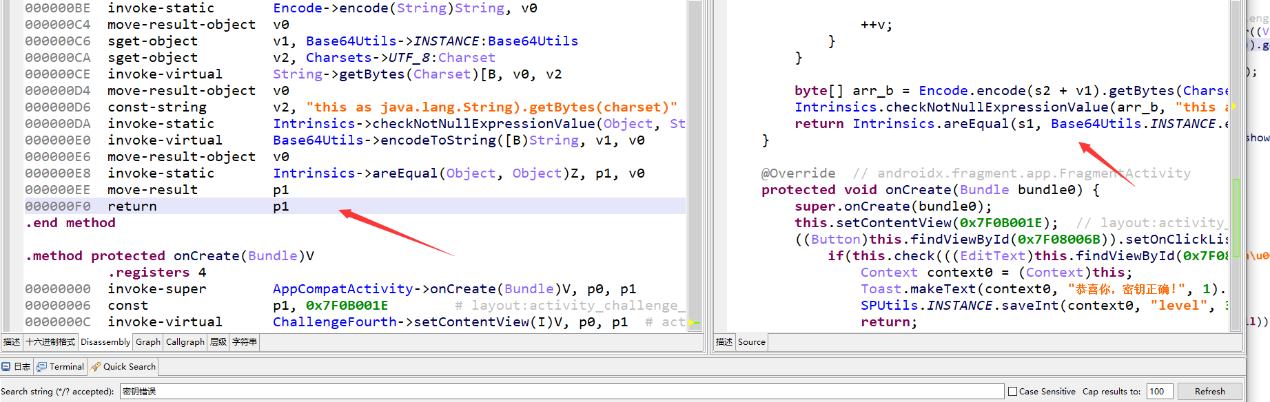Click the 日志 monitor icon
This screenshot has height=402, width=1270.
pos(6,367)
